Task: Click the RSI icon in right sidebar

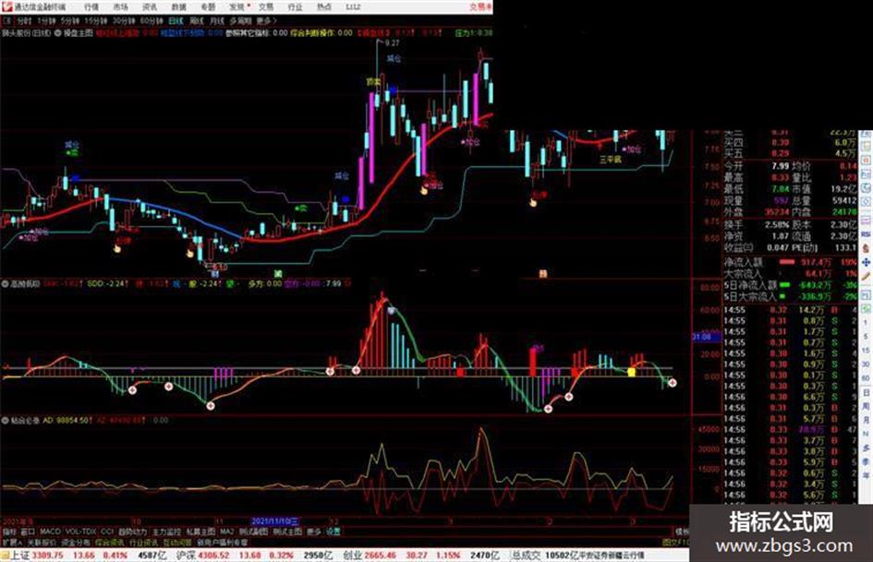Action: click(x=867, y=234)
